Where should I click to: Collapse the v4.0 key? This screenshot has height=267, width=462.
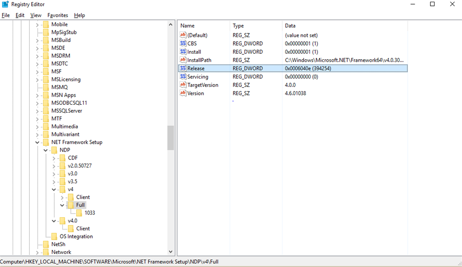(54, 221)
